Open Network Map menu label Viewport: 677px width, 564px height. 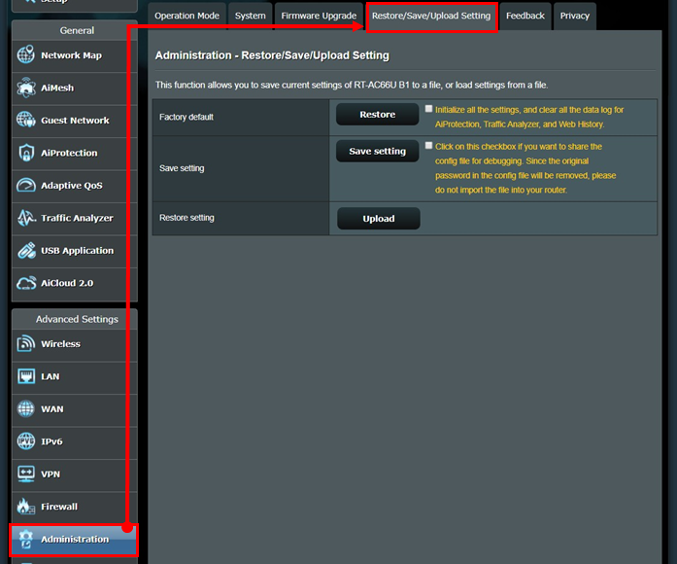[71, 55]
